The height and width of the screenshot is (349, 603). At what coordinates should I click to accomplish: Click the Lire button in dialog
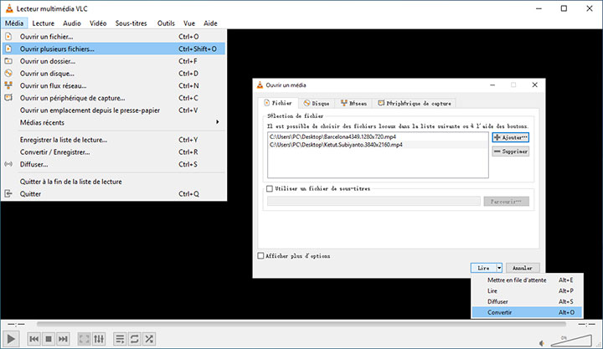pos(483,268)
